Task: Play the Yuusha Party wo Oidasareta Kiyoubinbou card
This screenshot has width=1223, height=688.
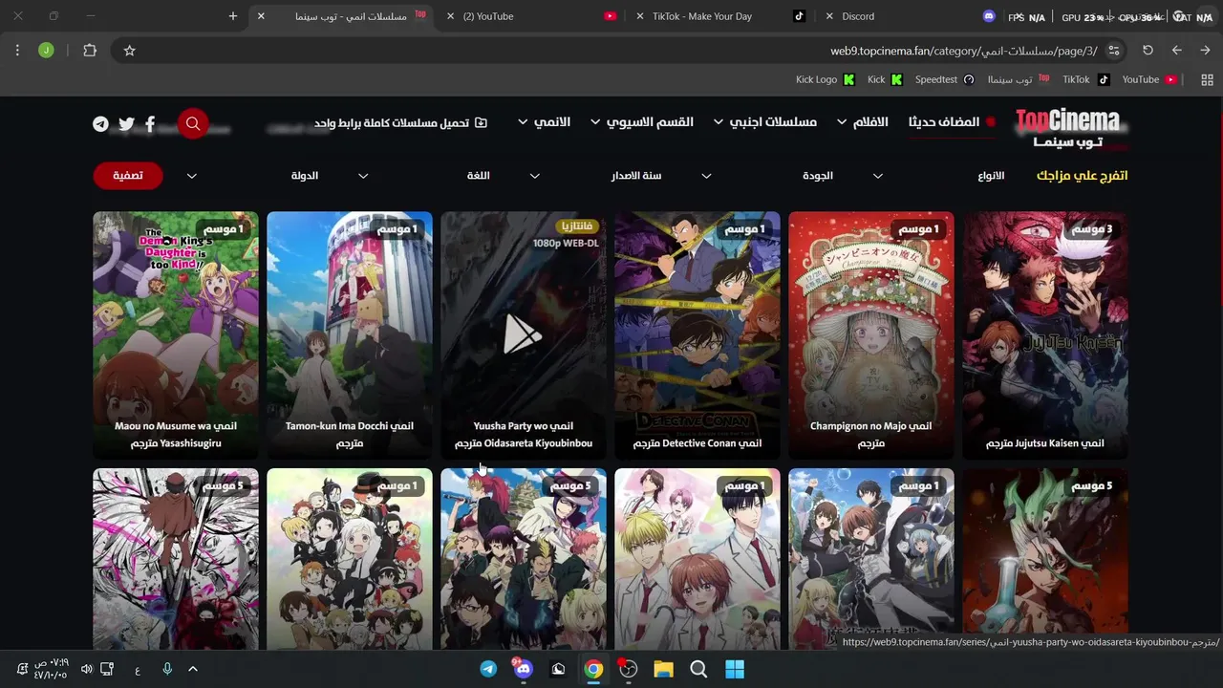Action: click(x=523, y=335)
